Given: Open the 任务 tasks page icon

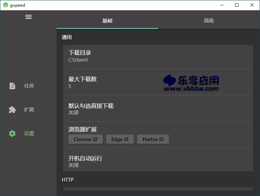Looking at the screenshot, I should (x=12, y=86).
